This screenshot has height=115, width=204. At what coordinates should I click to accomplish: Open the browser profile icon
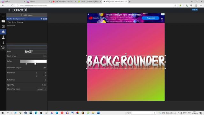pos(196,5)
